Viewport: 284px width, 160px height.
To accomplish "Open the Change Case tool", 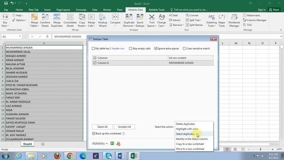I will coord(162,20).
